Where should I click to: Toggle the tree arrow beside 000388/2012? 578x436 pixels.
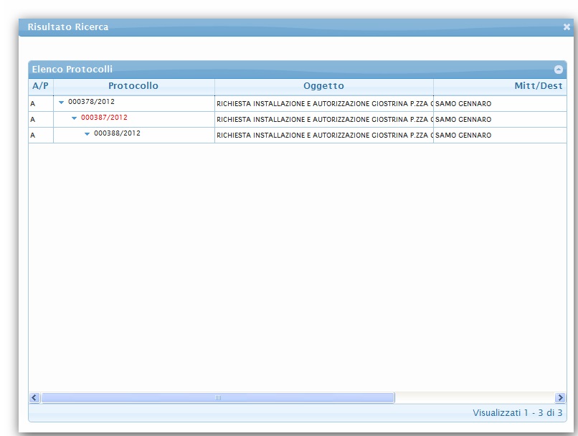pos(87,134)
